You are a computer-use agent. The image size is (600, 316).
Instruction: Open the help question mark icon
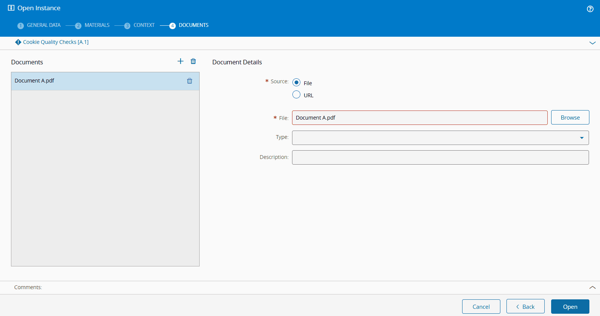590,9
